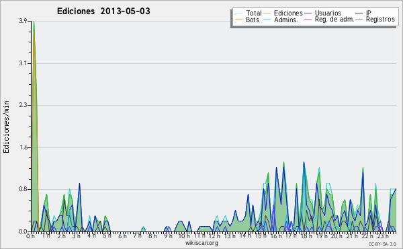Click the 'Ediciones/min' y-axis label

pyautogui.click(x=6, y=127)
